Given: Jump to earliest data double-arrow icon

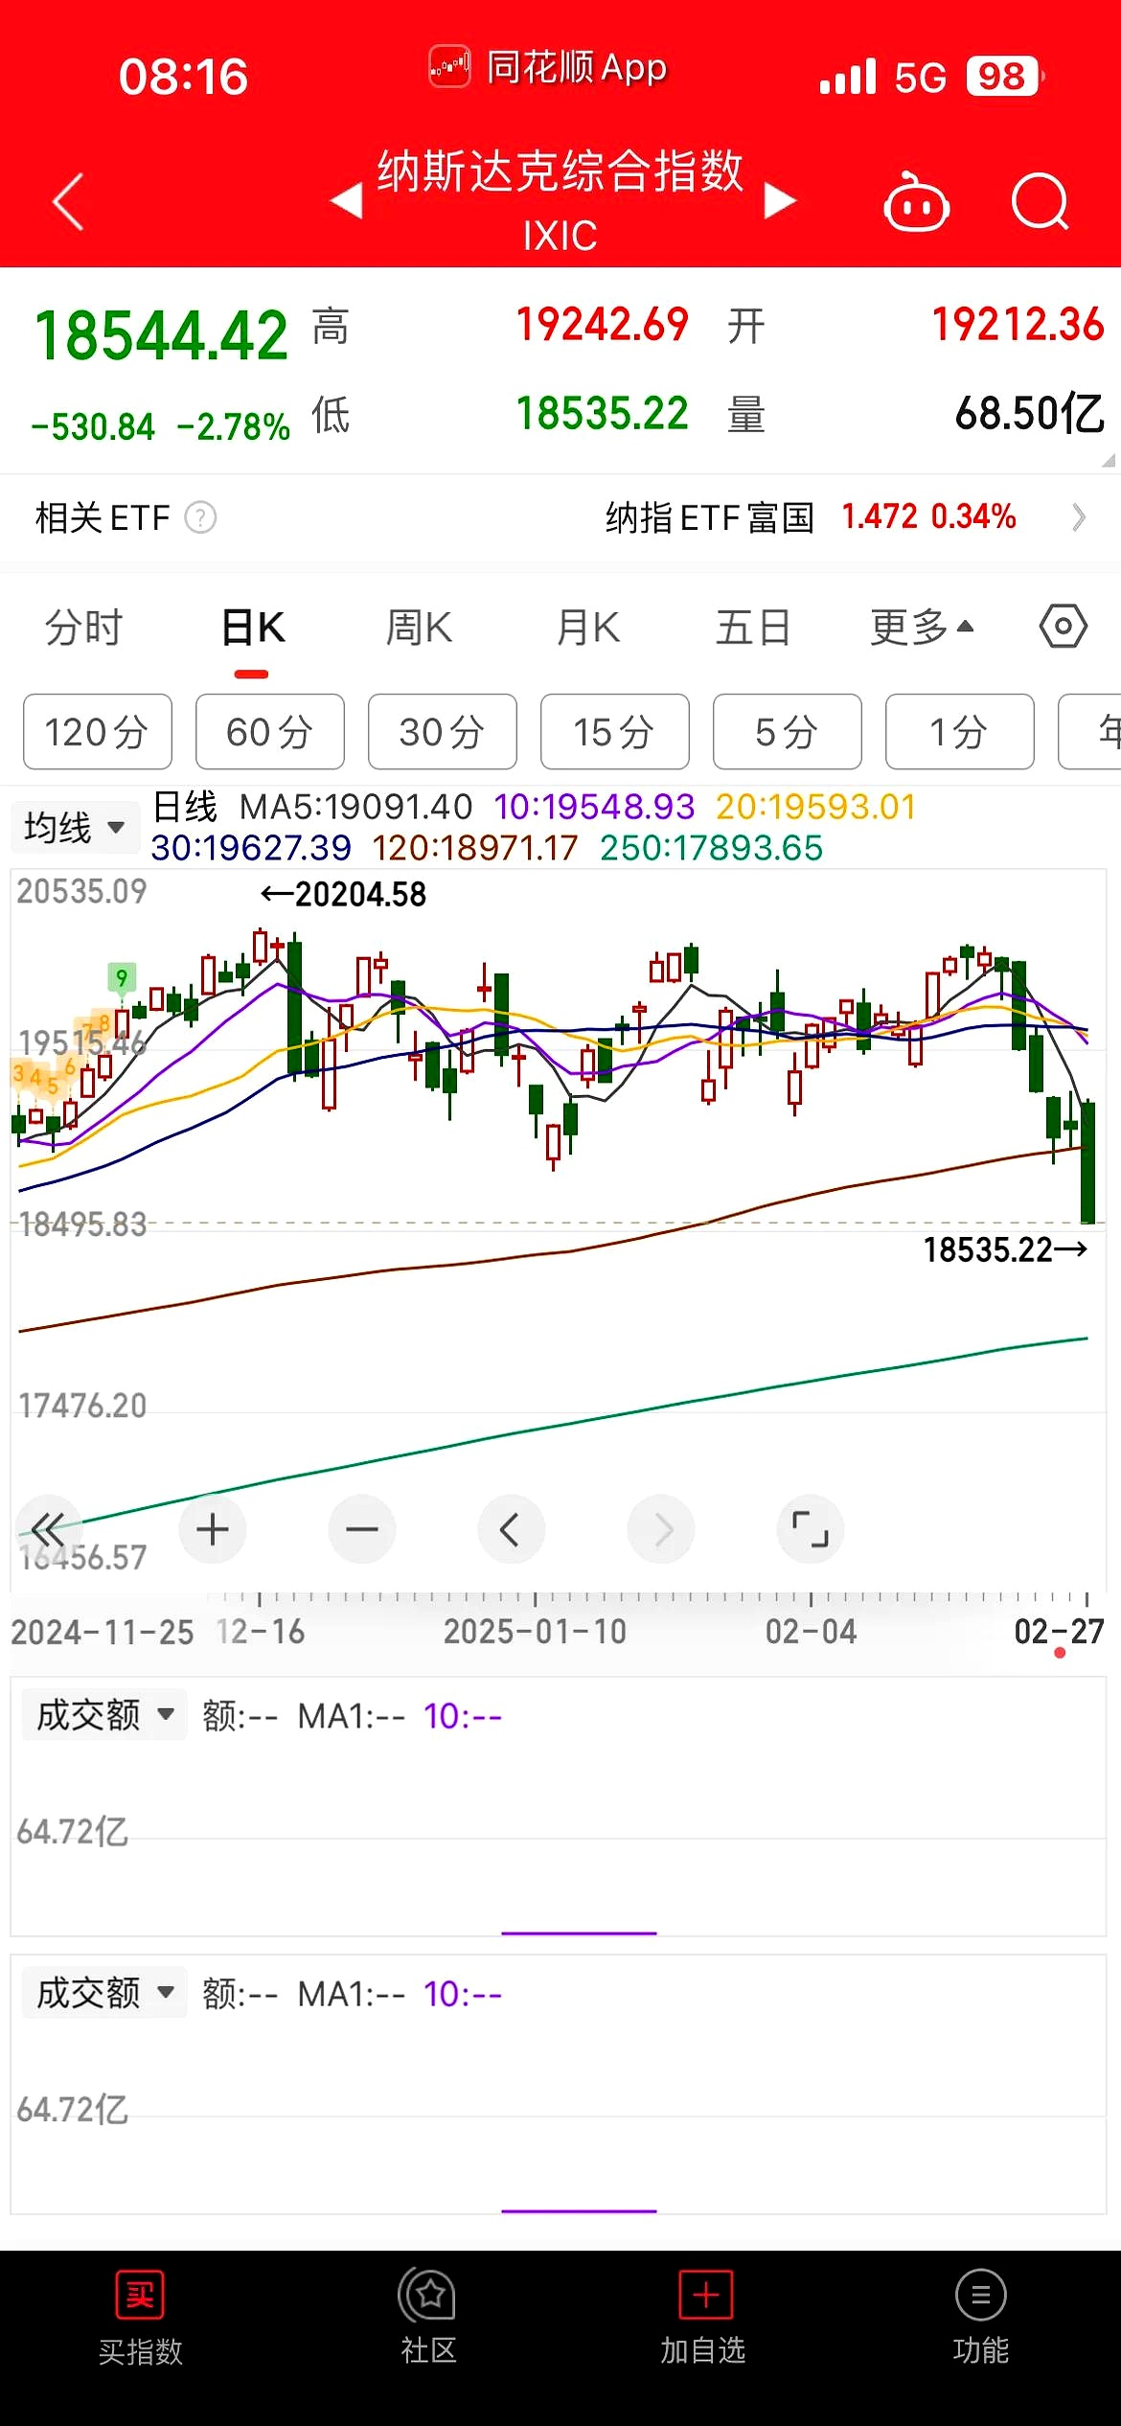Looking at the screenshot, I should (48, 1529).
